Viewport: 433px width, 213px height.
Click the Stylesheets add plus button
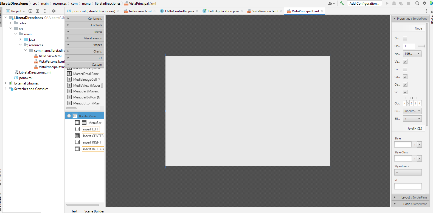point(408,173)
